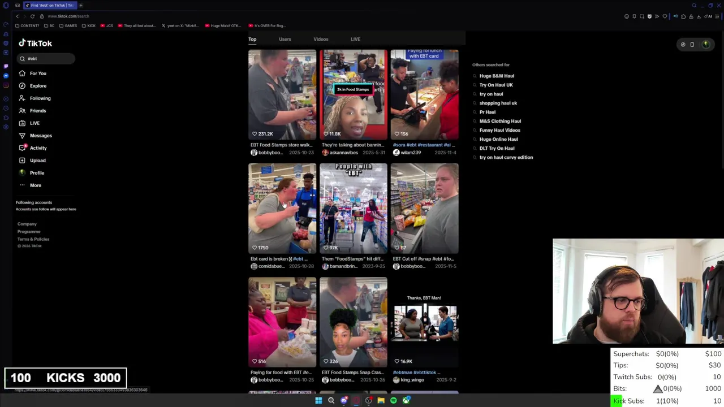
Task: Open the extensions cube icon in the toolbar
Action: pyautogui.click(x=683, y=16)
